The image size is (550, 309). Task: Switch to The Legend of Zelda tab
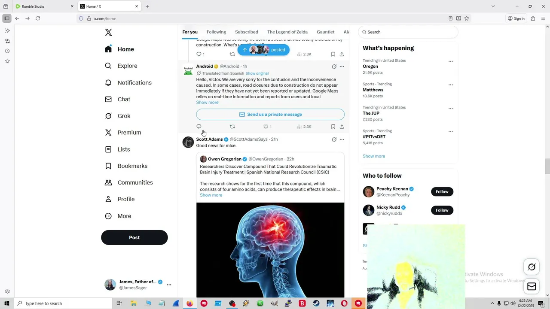coord(287,32)
